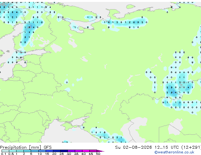The height and width of the screenshot is (155, 201).
Task: Click the 'Precipitation [mm] GFS' title text
Action: (x=26, y=147)
